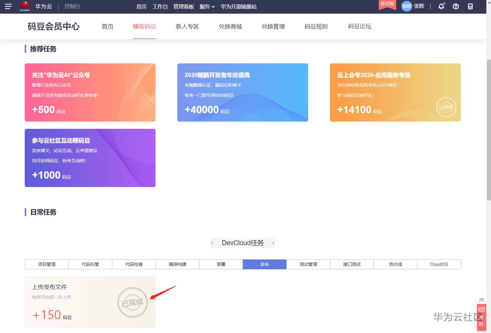Image resolution: width=491 pixels, height=333 pixels.
Task: Click 每周可完成一次上传 description text
Action: click(x=51, y=297)
